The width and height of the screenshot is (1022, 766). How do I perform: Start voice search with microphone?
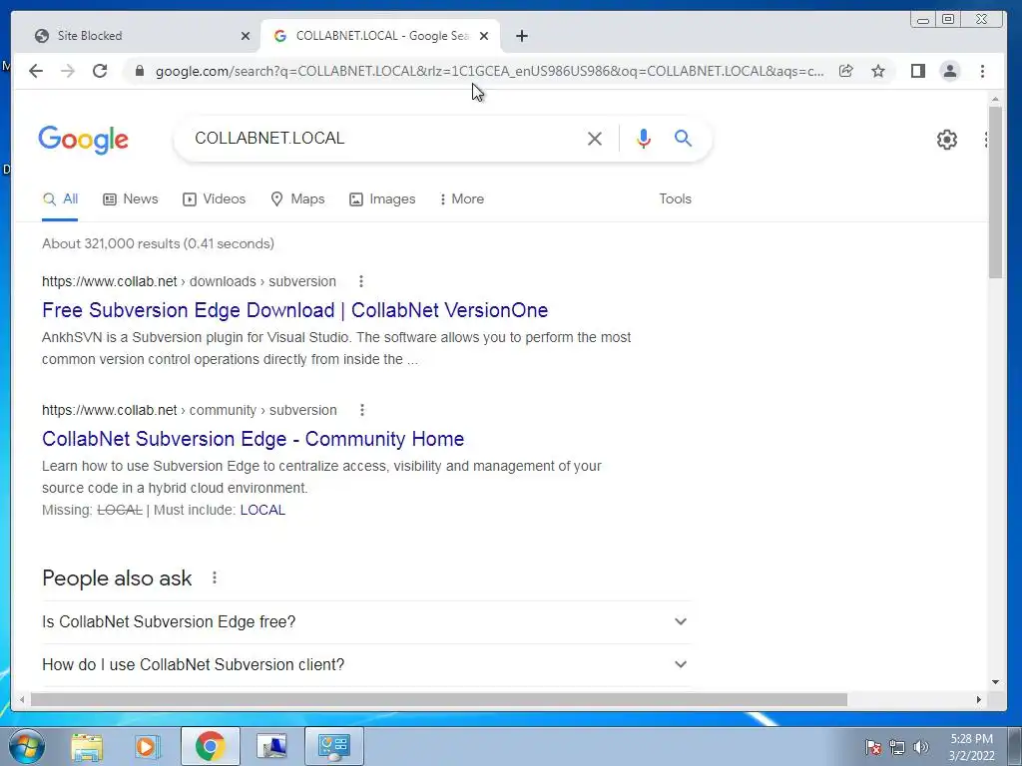click(x=644, y=139)
